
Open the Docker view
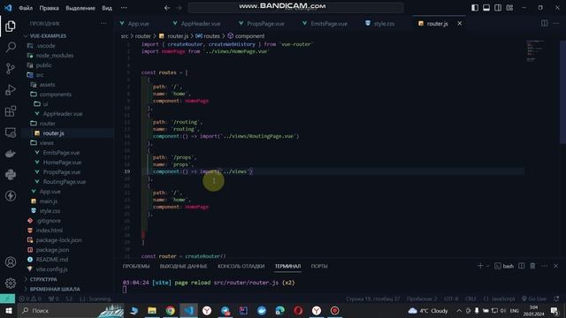tap(10, 154)
